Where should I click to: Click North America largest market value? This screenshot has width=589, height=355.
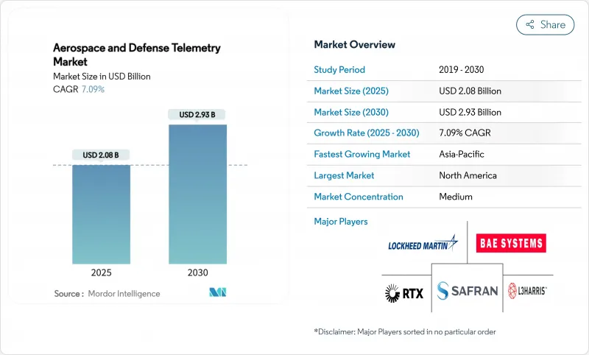click(468, 175)
